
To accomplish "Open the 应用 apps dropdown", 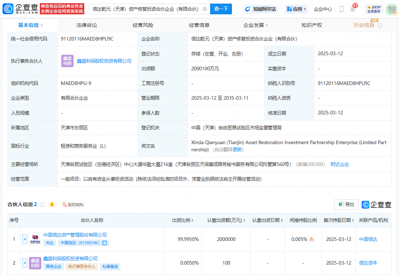I will 296,9.
